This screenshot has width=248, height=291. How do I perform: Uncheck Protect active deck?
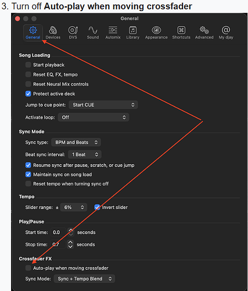28,94
